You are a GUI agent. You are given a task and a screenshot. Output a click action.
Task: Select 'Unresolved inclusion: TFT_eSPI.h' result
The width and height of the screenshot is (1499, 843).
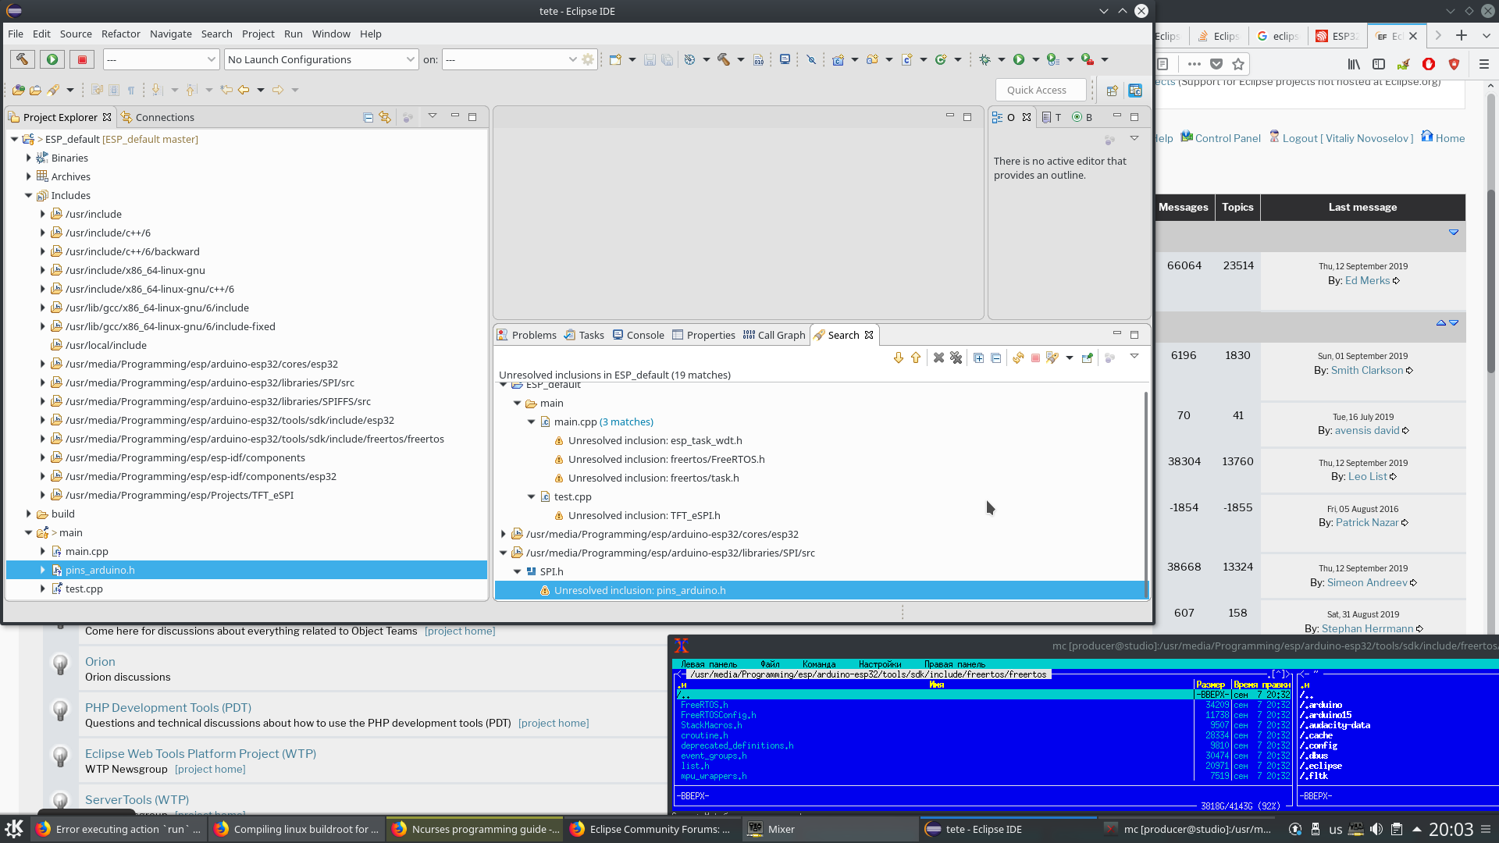[x=644, y=515]
